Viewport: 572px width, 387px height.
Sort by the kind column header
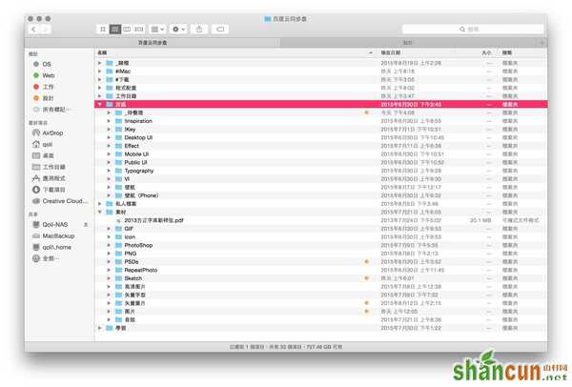[507, 52]
